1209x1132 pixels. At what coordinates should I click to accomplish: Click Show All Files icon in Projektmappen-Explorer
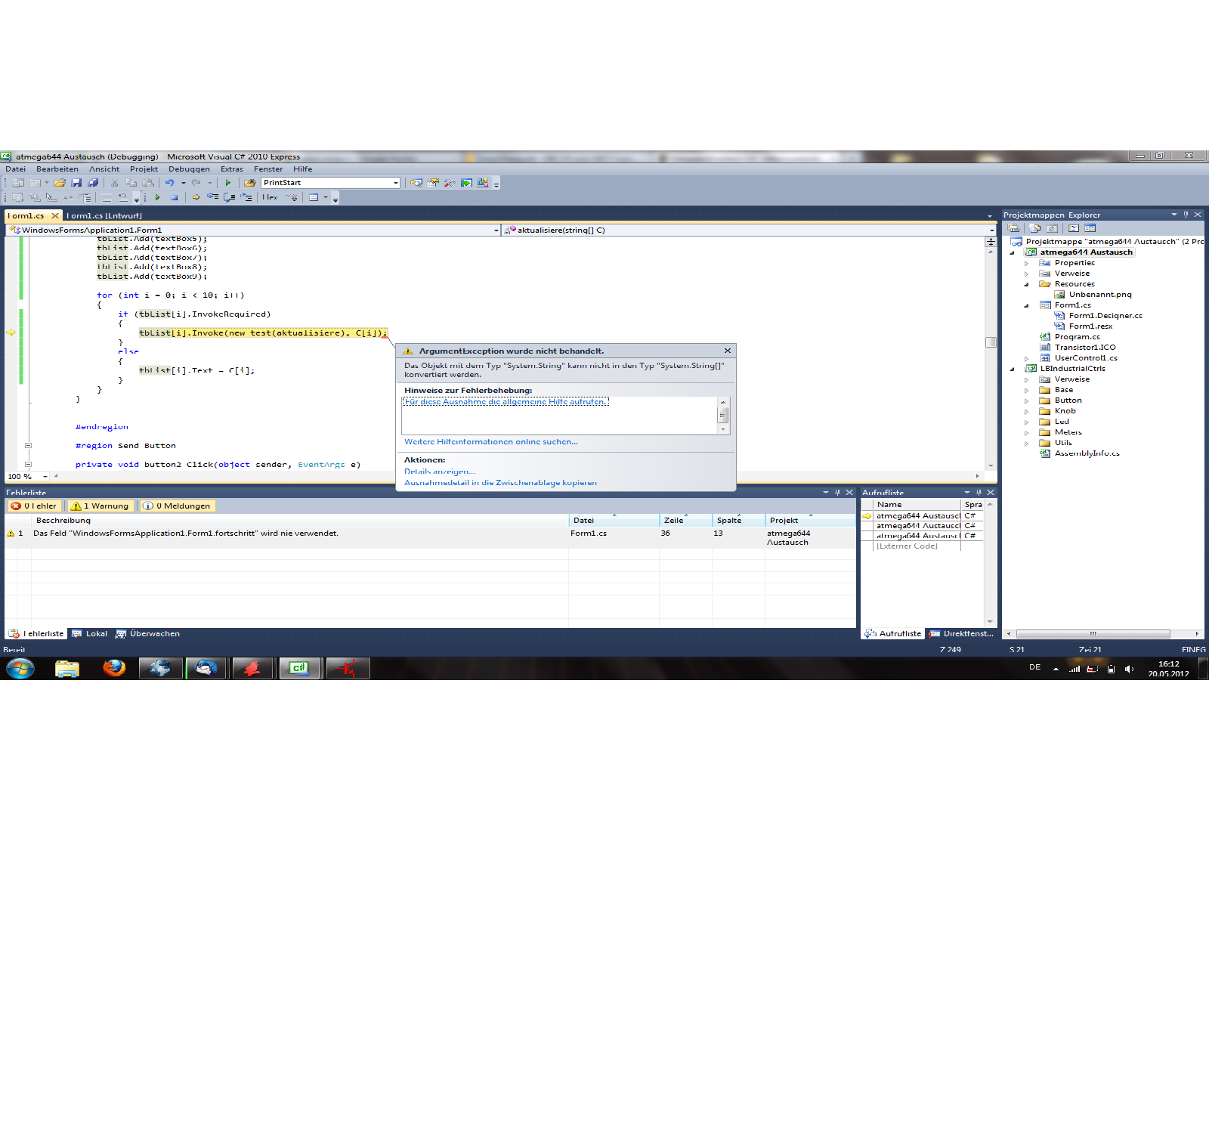[x=1035, y=228]
